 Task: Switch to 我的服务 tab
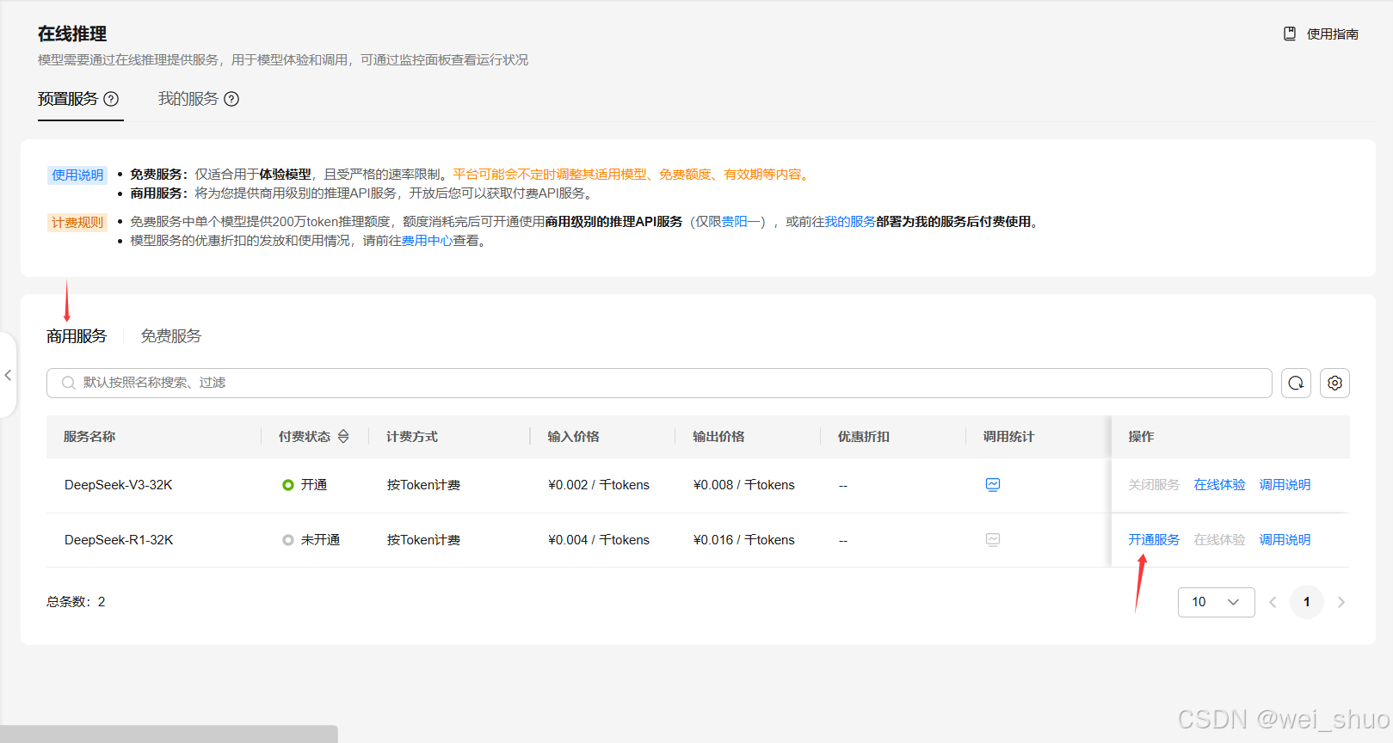(188, 99)
